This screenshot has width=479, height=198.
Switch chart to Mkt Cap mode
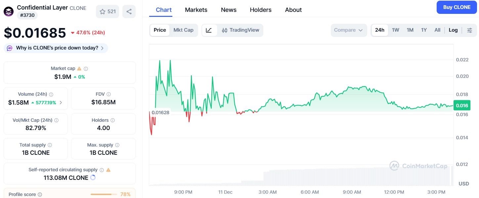[184, 30]
